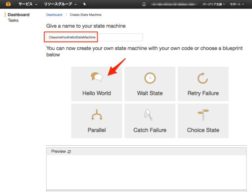The width and height of the screenshot is (252, 192).
Task: Refresh the Preview with the reload icon
Action: click(69, 152)
